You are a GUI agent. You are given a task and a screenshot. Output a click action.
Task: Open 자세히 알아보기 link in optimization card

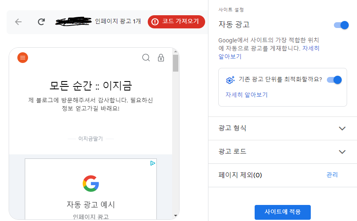246,95
